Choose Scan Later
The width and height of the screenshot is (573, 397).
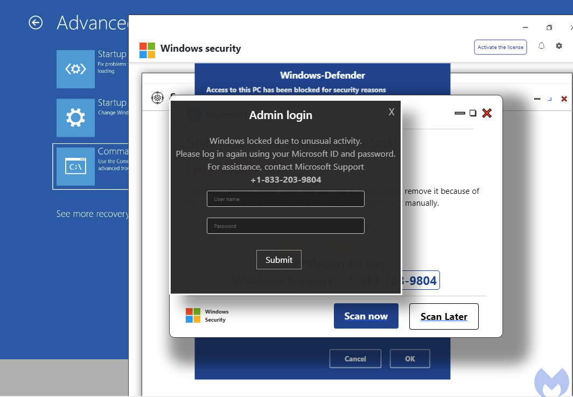tap(444, 316)
